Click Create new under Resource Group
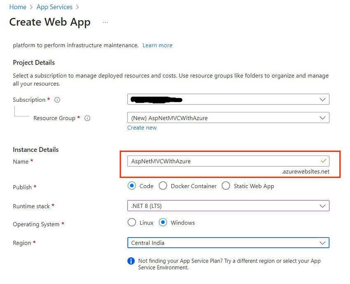 tap(142, 128)
